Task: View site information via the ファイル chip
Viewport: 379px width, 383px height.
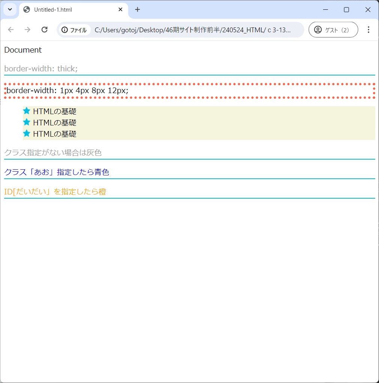Action: tap(74, 30)
